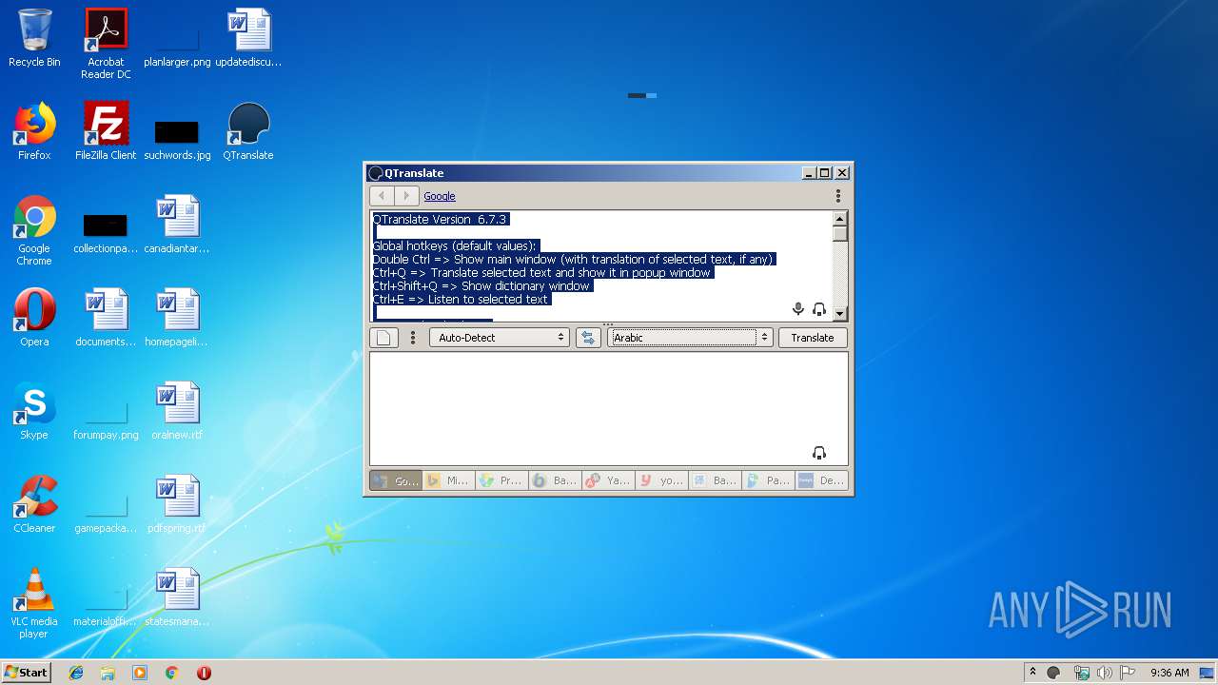This screenshot has width=1218, height=685.
Task: Select the Promt translation service tab
Action: tap(502, 480)
